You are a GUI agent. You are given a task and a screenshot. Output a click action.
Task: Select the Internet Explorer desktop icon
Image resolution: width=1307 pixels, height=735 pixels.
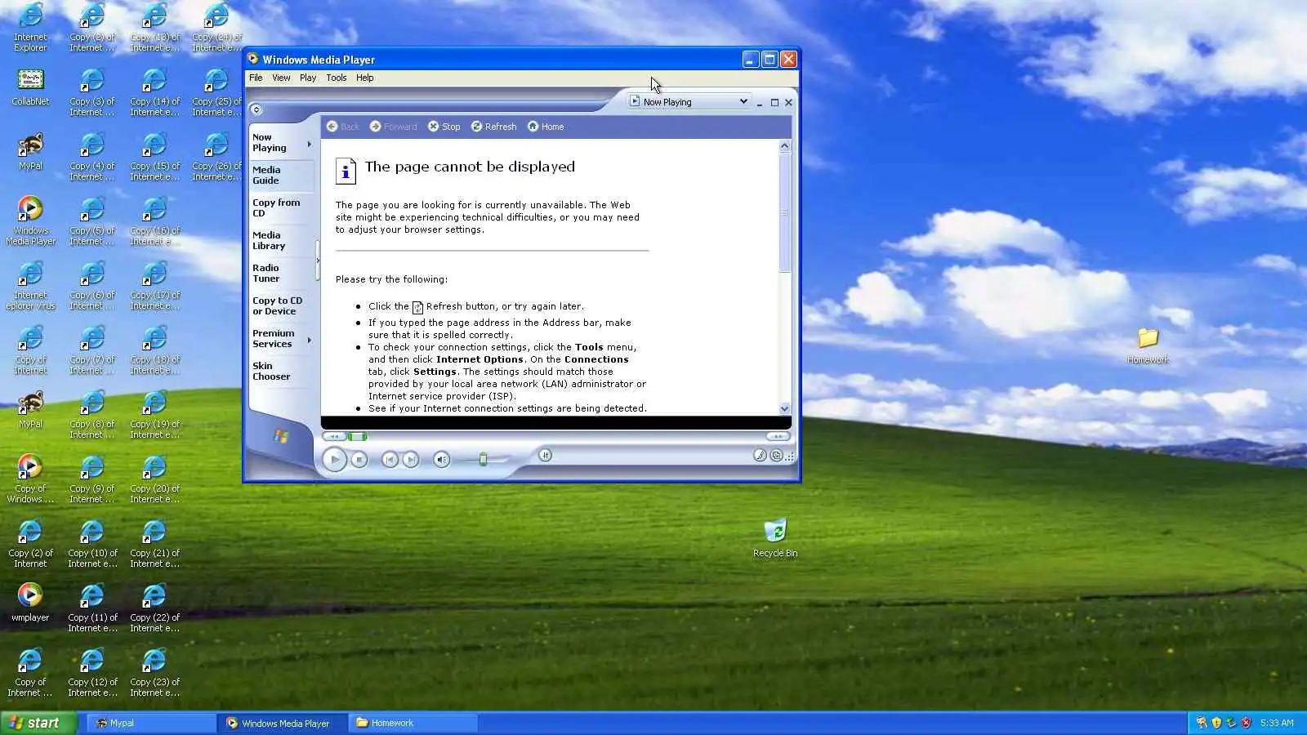coord(30,28)
